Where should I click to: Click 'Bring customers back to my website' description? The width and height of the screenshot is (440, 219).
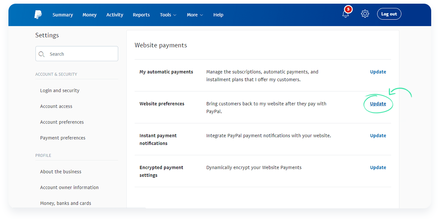pyautogui.click(x=266, y=107)
